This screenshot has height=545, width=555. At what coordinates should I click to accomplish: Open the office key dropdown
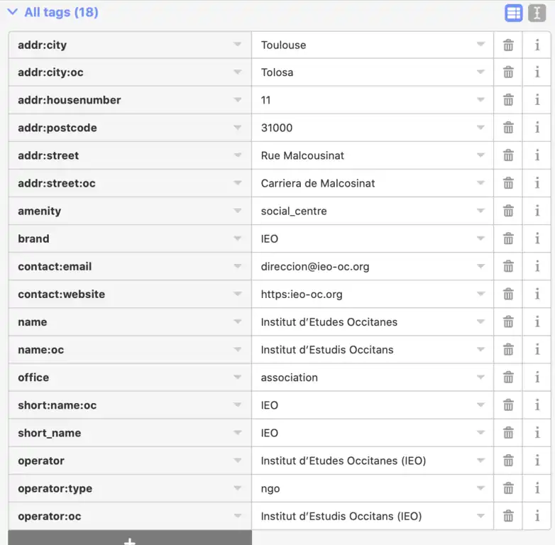point(238,378)
